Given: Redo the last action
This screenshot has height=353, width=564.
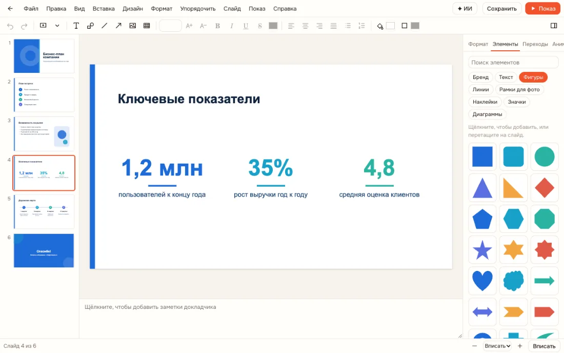Looking at the screenshot, I should pos(24,26).
